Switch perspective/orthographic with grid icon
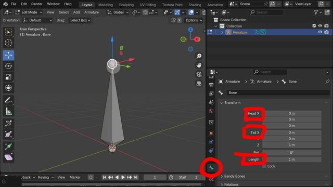Image resolution: width=333 pixels, height=187 pixels. tap(199, 84)
